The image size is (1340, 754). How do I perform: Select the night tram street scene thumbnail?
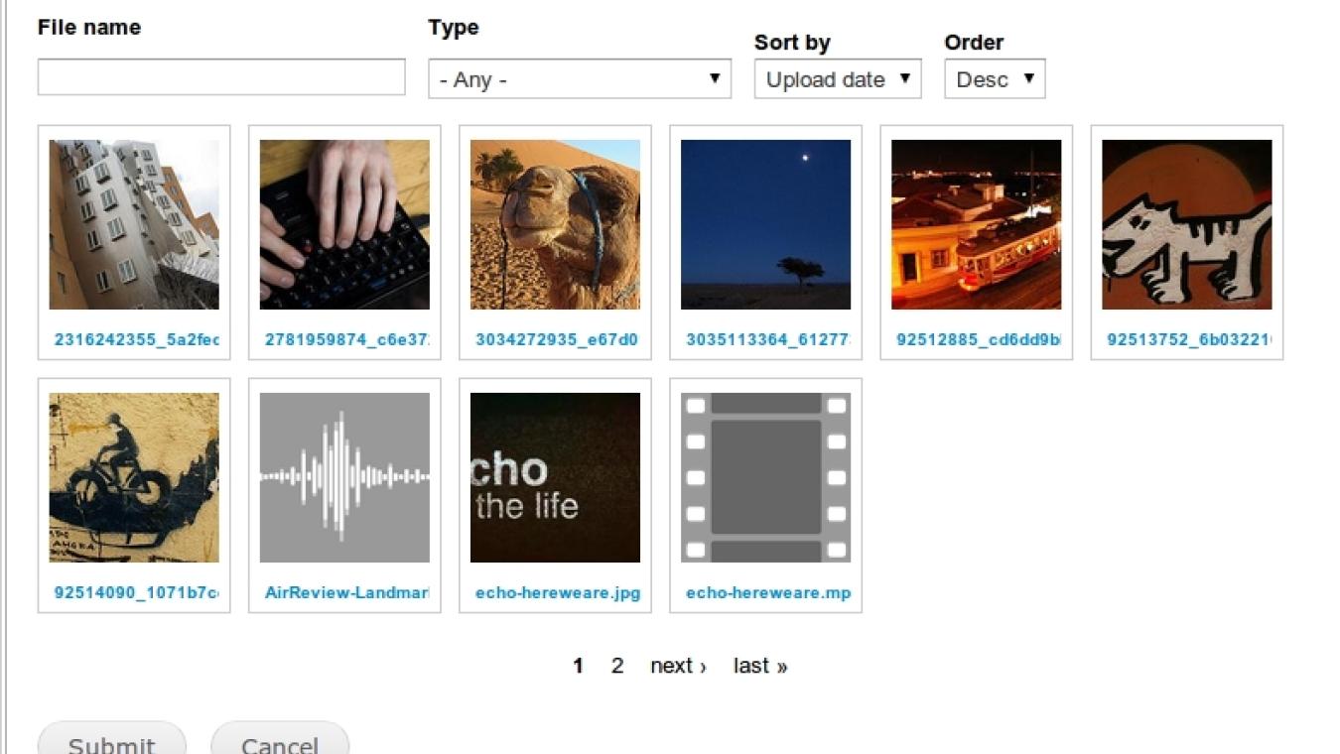[x=976, y=222]
